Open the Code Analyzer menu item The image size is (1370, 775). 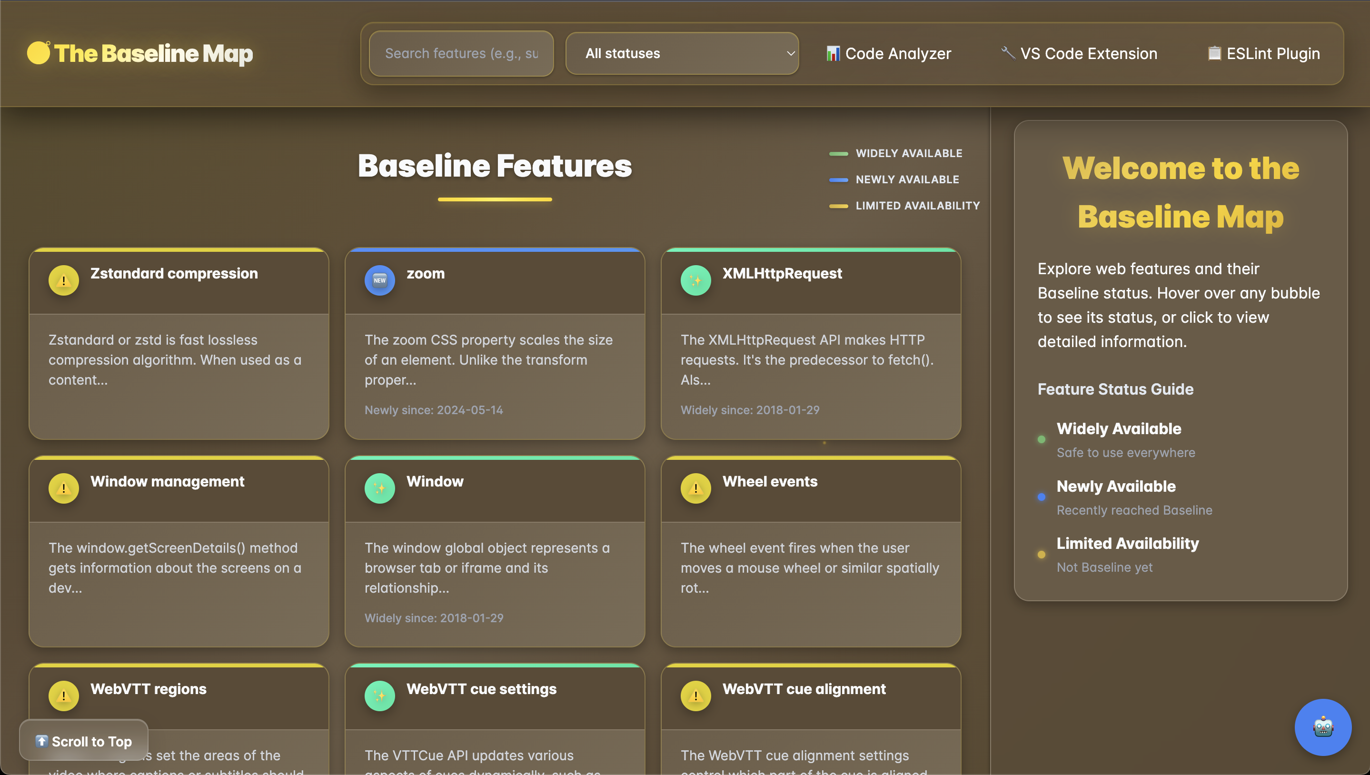tap(888, 53)
